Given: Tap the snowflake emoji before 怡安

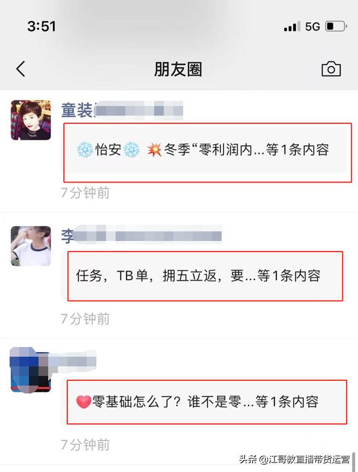Looking at the screenshot, I should 84,149.
